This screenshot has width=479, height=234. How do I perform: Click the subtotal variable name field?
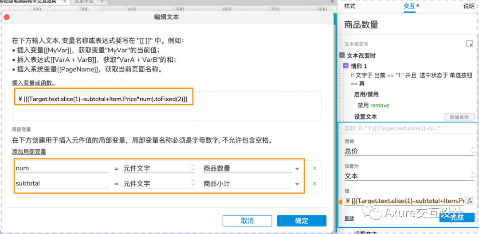click(x=62, y=183)
